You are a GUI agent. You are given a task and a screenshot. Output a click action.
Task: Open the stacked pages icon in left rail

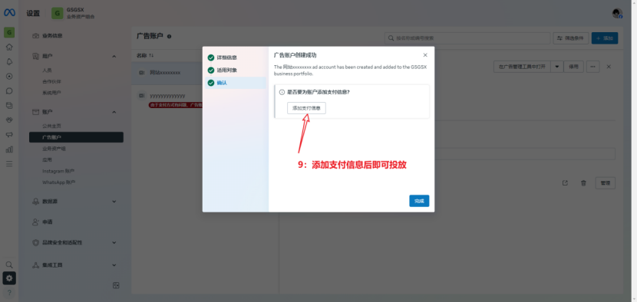point(9,106)
